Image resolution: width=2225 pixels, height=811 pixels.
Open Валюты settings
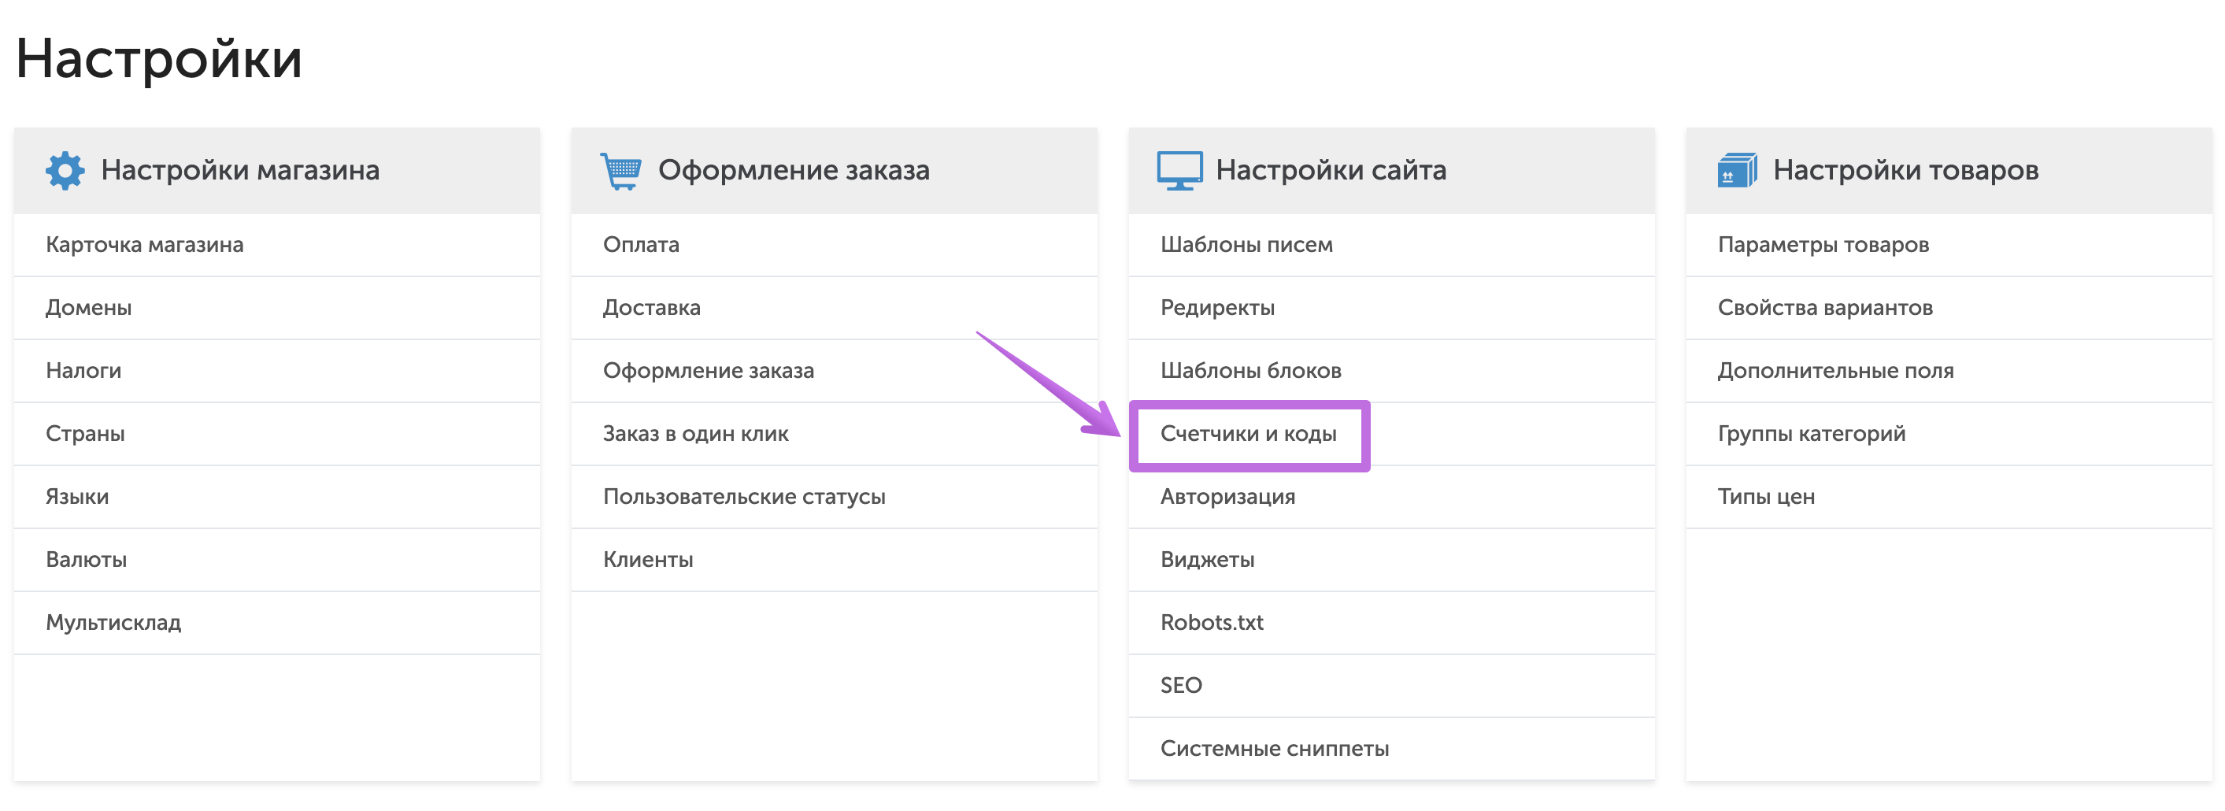(87, 560)
